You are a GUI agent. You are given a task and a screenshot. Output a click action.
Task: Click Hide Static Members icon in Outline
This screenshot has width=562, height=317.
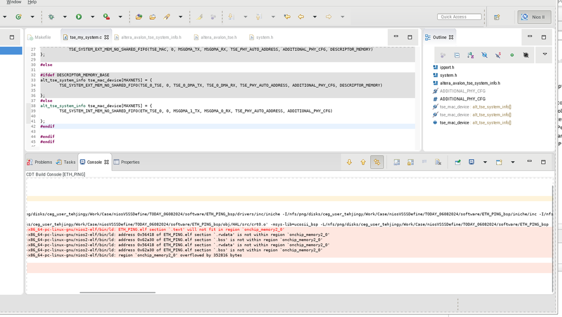coord(498,55)
